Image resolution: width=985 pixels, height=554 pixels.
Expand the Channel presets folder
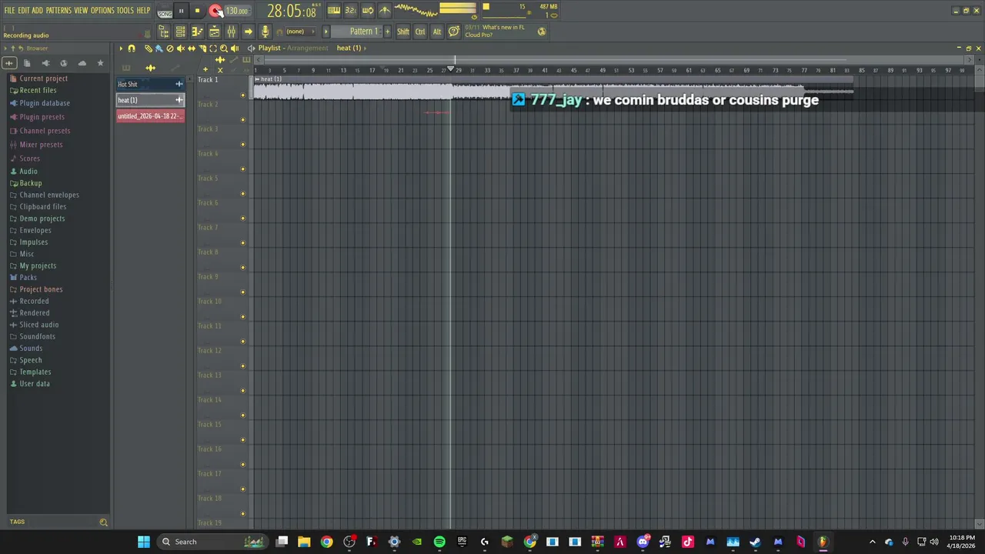[x=39, y=131]
